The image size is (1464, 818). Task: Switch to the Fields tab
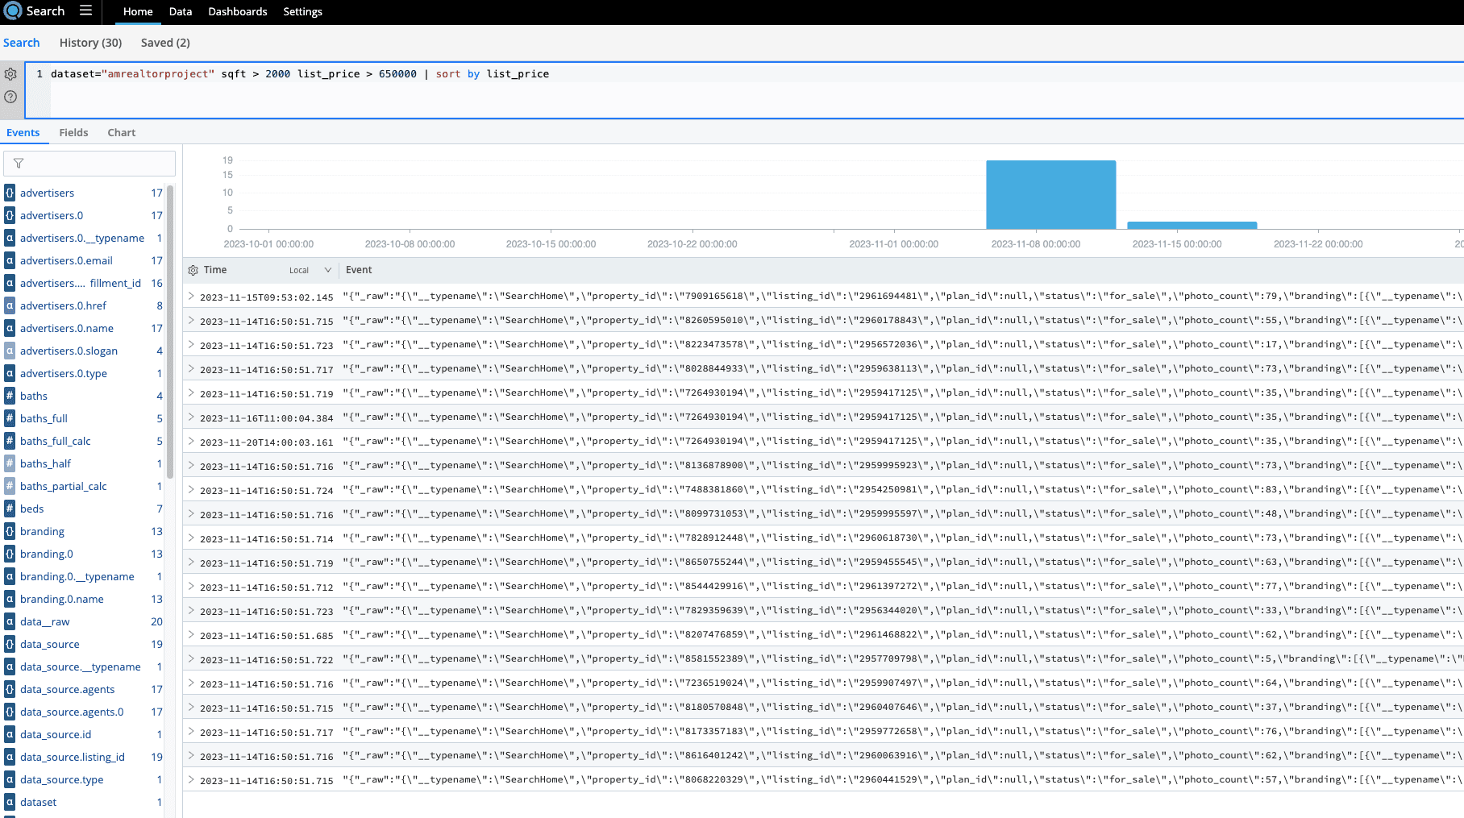pos(73,133)
